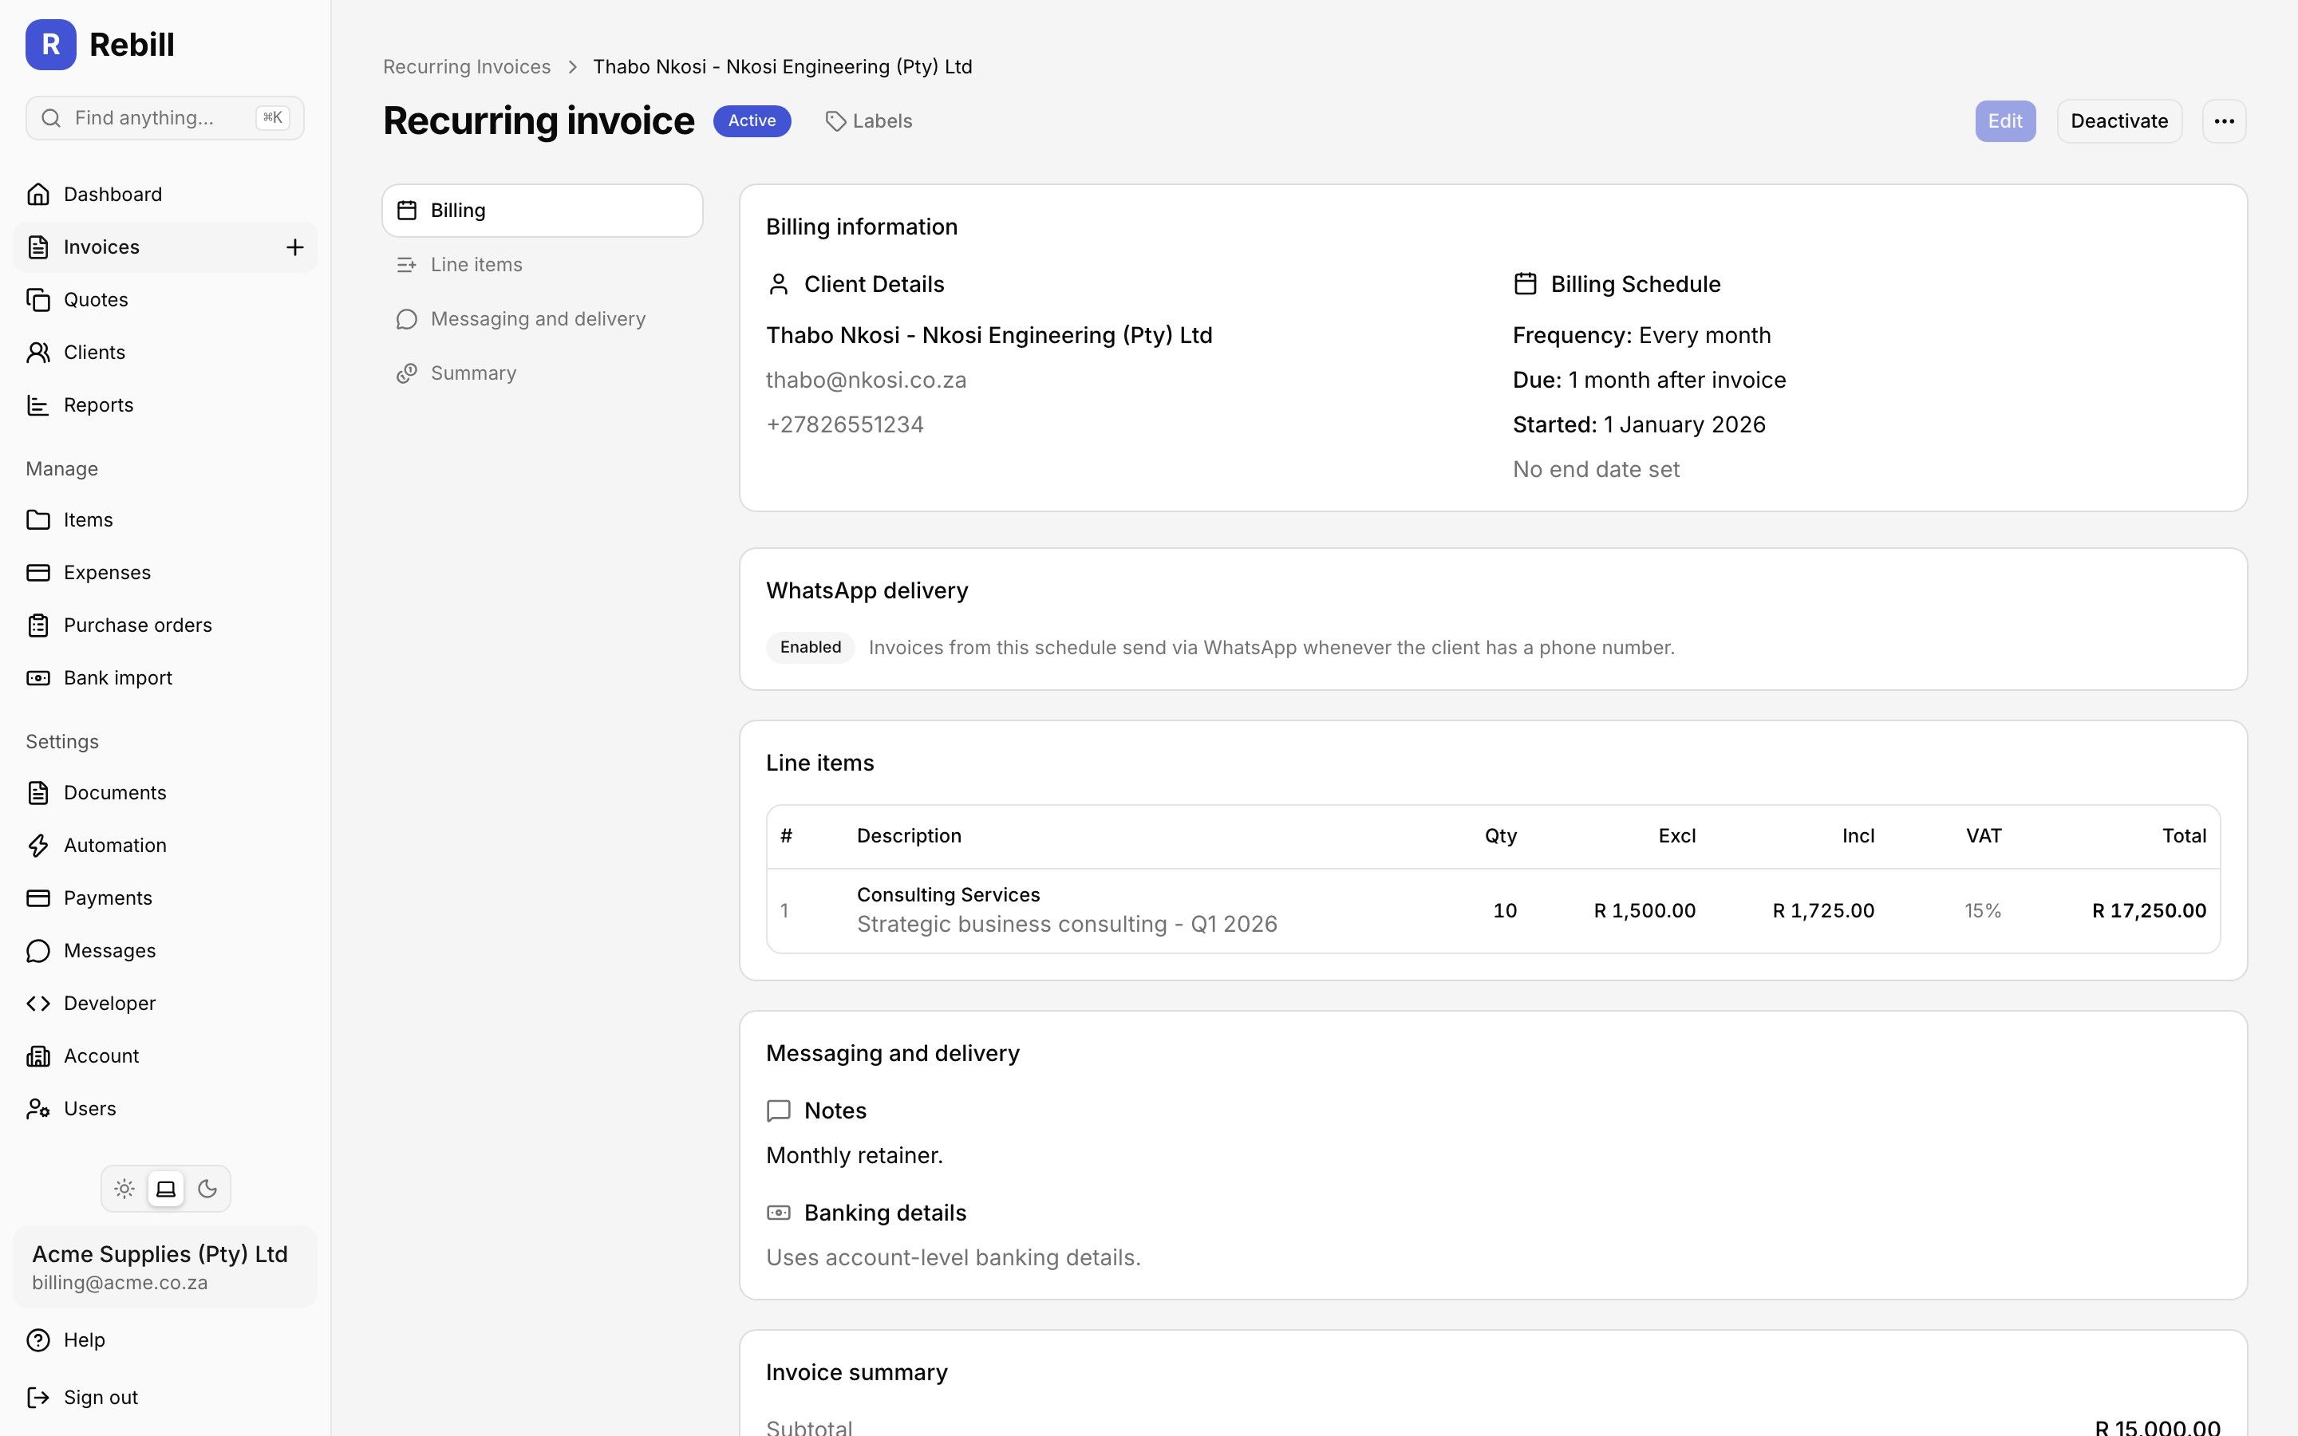Open Acme Supplies account switcher
Viewport: 2298px width, 1436px height.
pyautogui.click(x=165, y=1267)
